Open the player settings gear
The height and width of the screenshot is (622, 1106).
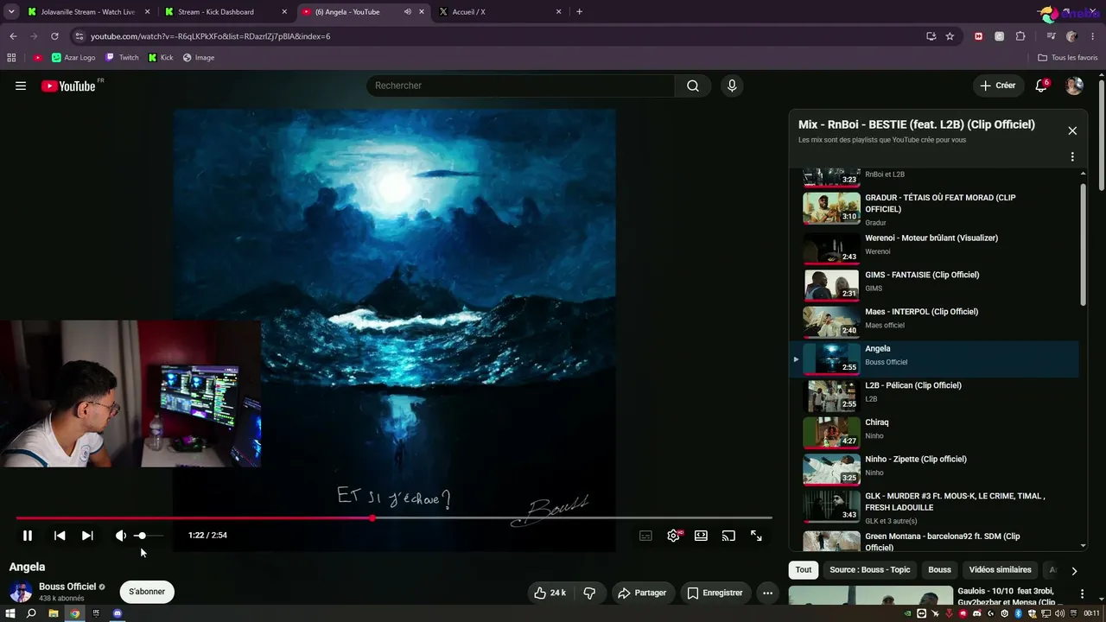673,536
